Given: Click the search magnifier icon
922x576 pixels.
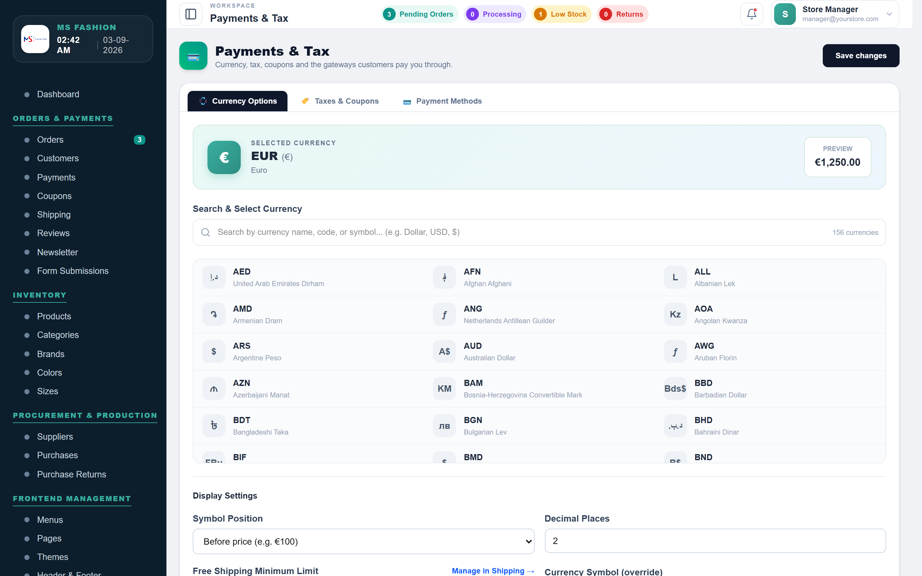Looking at the screenshot, I should 205,232.
